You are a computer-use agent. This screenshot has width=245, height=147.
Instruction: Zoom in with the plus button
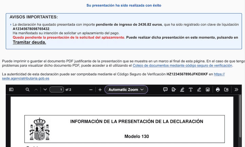[x=100, y=90]
